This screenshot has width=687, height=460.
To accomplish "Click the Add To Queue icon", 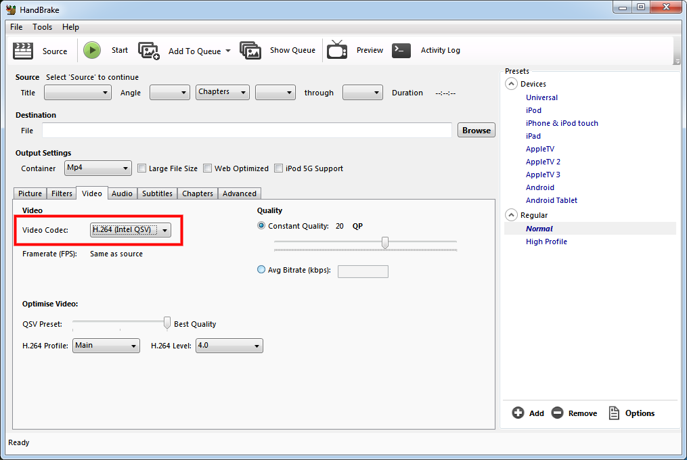I will coord(149,51).
